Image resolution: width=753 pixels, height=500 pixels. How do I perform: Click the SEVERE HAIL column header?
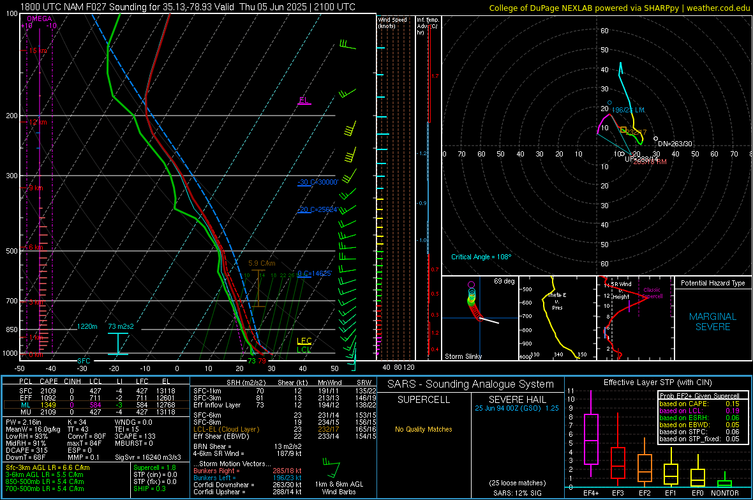click(517, 400)
